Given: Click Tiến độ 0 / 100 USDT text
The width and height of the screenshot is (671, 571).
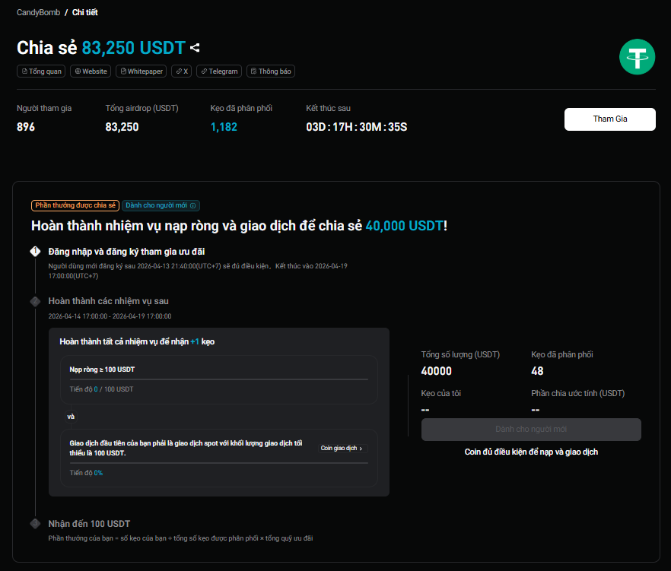Looking at the screenshot, I should tap(101, 389).
